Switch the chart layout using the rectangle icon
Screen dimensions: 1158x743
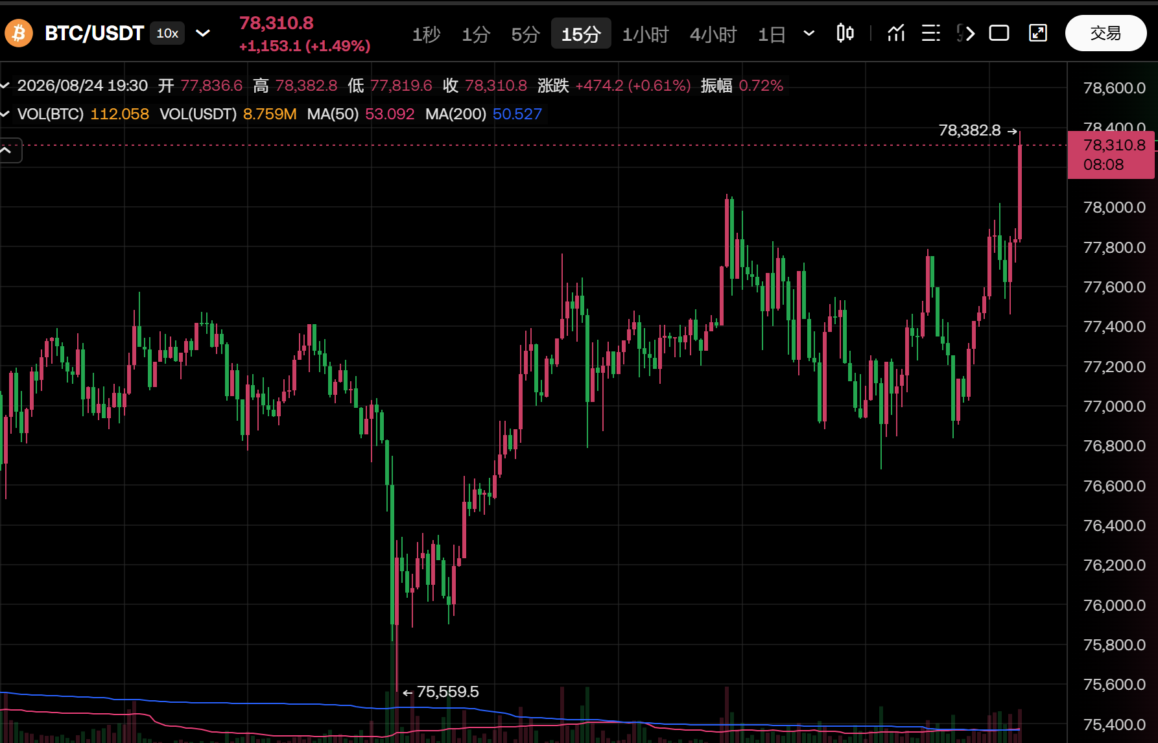pos(999,33)
